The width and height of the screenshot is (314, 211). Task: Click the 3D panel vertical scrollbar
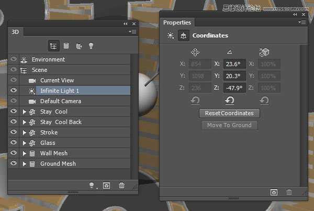[134, 117]
